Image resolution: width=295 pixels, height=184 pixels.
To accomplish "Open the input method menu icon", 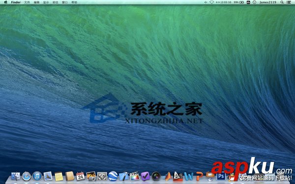I will [248, 2].
